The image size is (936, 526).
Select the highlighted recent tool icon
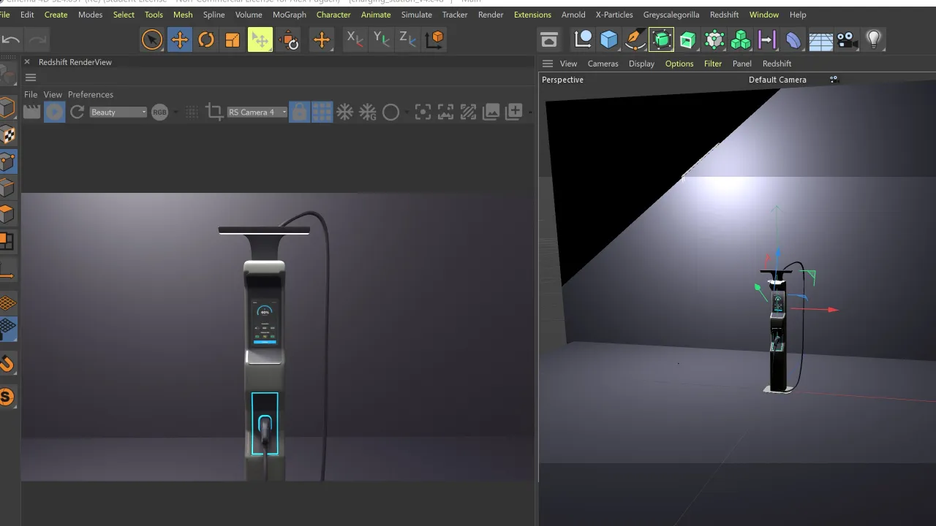pyautogui.click(x=260, y=39)
